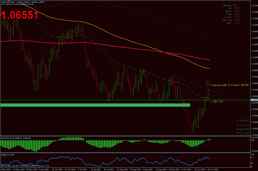Click the 6 Oct 2009 date label
The height and width of the screenshot is (171, 258).
[x=187, y=169]
